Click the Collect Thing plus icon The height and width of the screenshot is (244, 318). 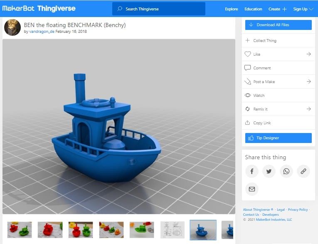[x=247, y=40]
